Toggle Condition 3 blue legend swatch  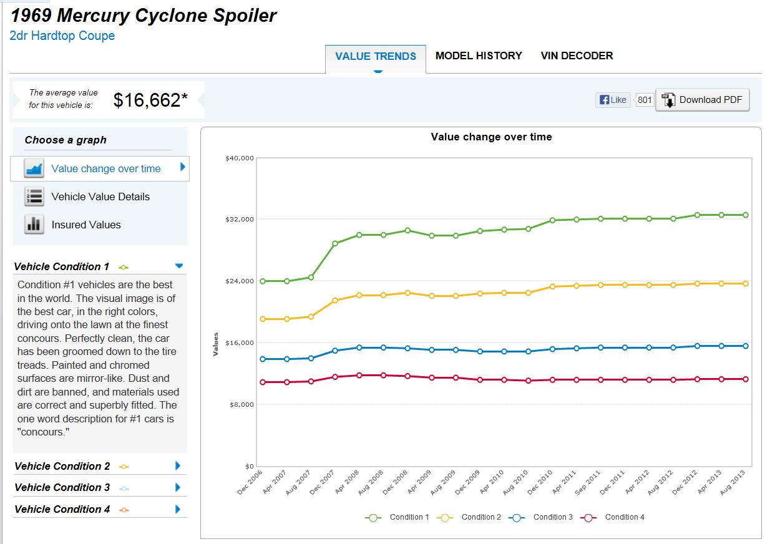517,517
